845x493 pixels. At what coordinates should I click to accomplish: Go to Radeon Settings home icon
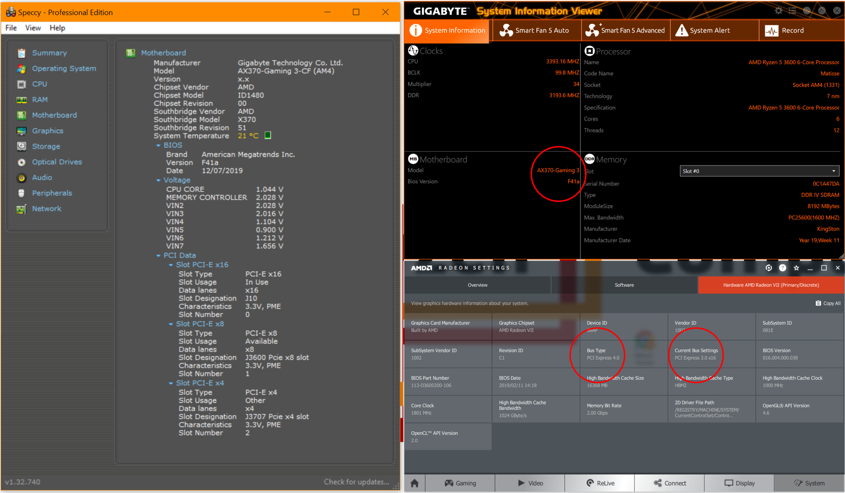coord(414,483)
